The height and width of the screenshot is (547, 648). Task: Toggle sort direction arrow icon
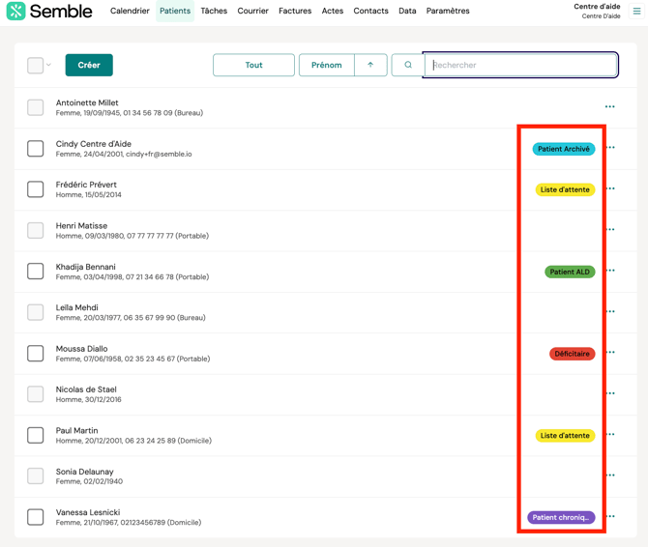pos(370,65)
